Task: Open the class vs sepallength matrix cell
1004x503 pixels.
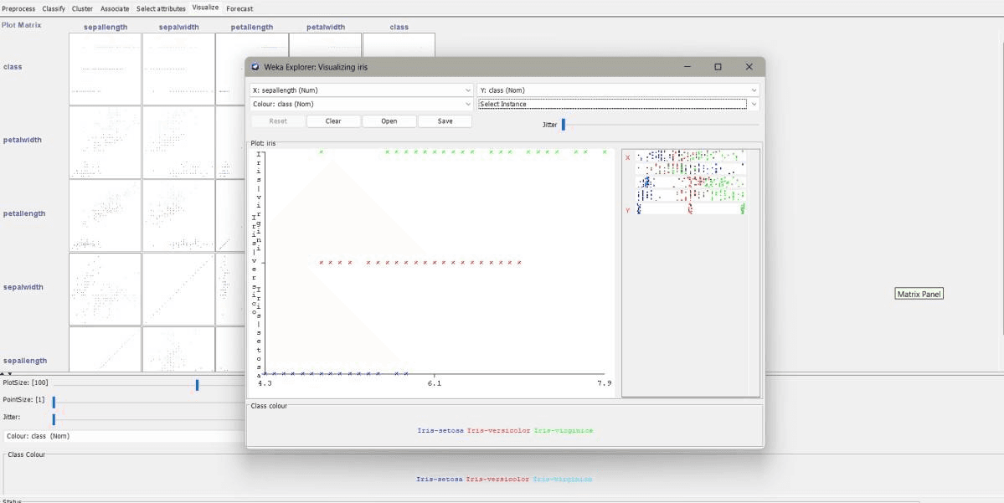Action: (105, 69)
